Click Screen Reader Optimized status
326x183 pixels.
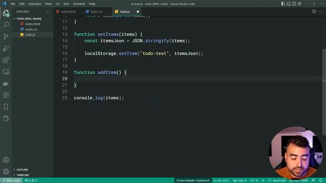click(193, 180)
